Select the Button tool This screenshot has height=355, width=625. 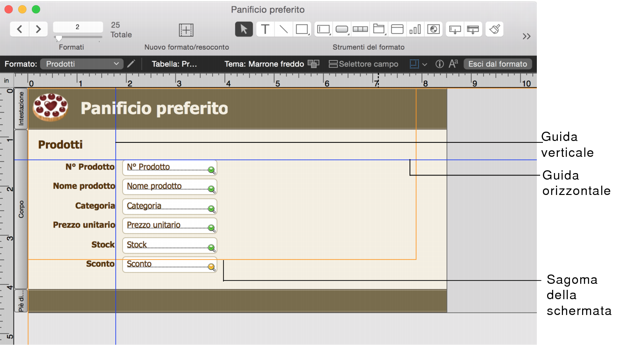click(342, 29)
